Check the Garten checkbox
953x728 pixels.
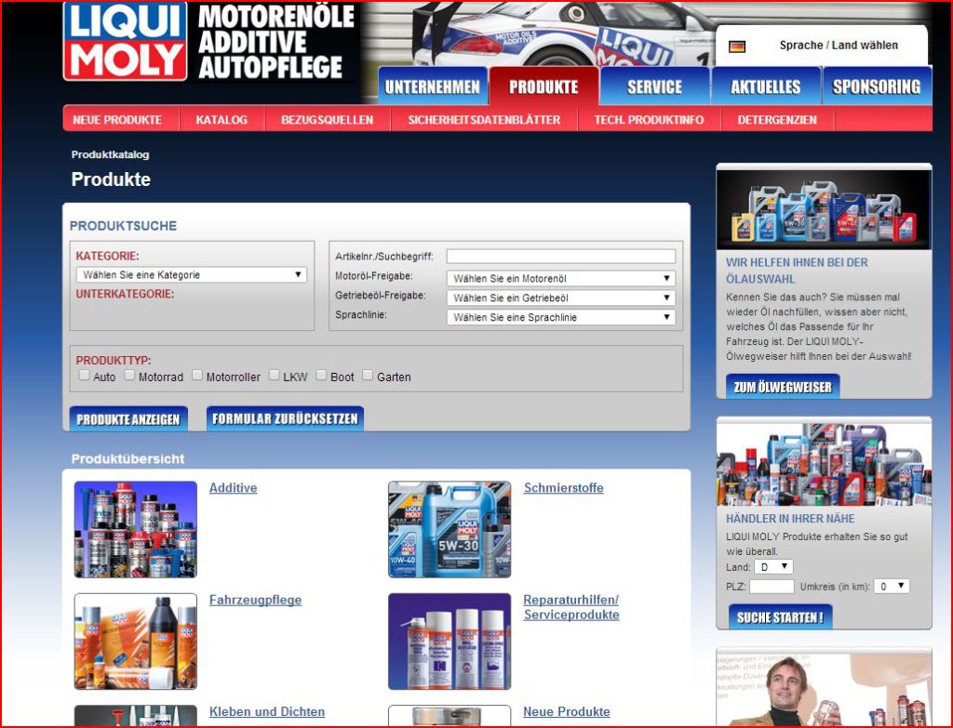coord(368,376)
